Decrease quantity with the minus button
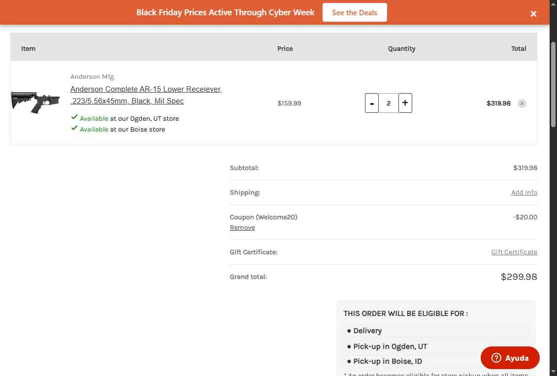Screen dimensions: 557x376 click(371, 103)
